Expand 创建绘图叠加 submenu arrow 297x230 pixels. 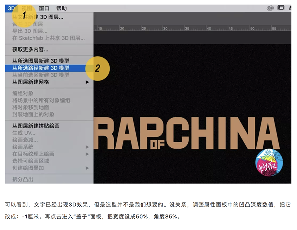click(x=87, y=168)
